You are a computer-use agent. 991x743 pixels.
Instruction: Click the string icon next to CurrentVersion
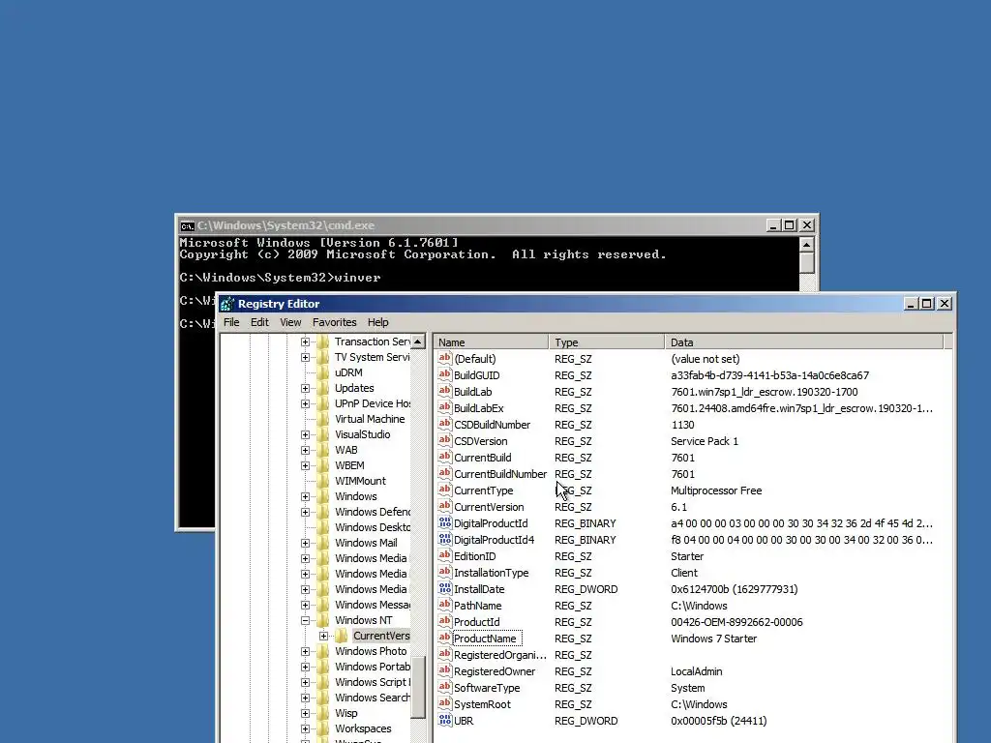pyautogui.click(x=445, y=506)
